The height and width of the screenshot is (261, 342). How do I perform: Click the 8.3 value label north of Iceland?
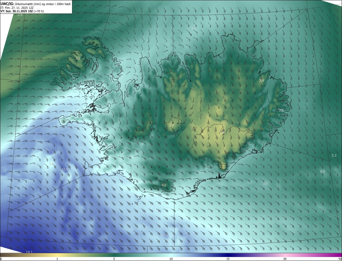(194, 28)
